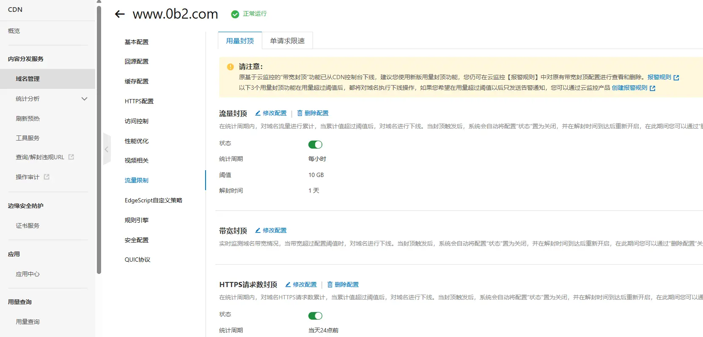Open 规则引擎 settings
The height and width of the screenshot is (337, 703).
[x=137, y=220]
